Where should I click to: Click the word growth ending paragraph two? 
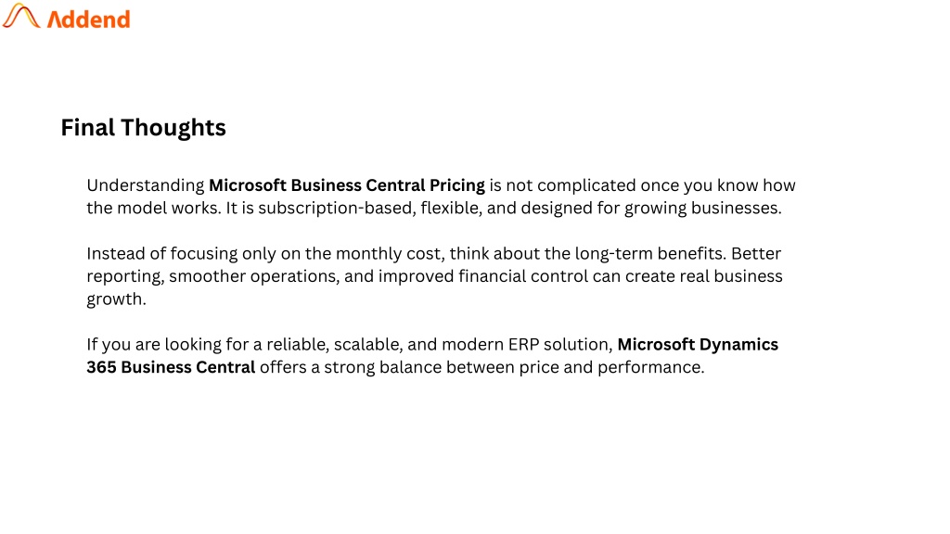pyautogui.click(x=116, y=299)
